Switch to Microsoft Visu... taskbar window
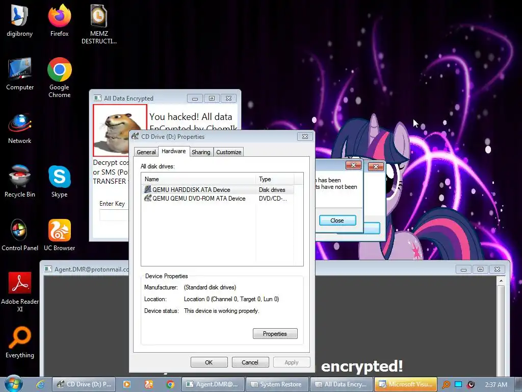 pos(405,384)
